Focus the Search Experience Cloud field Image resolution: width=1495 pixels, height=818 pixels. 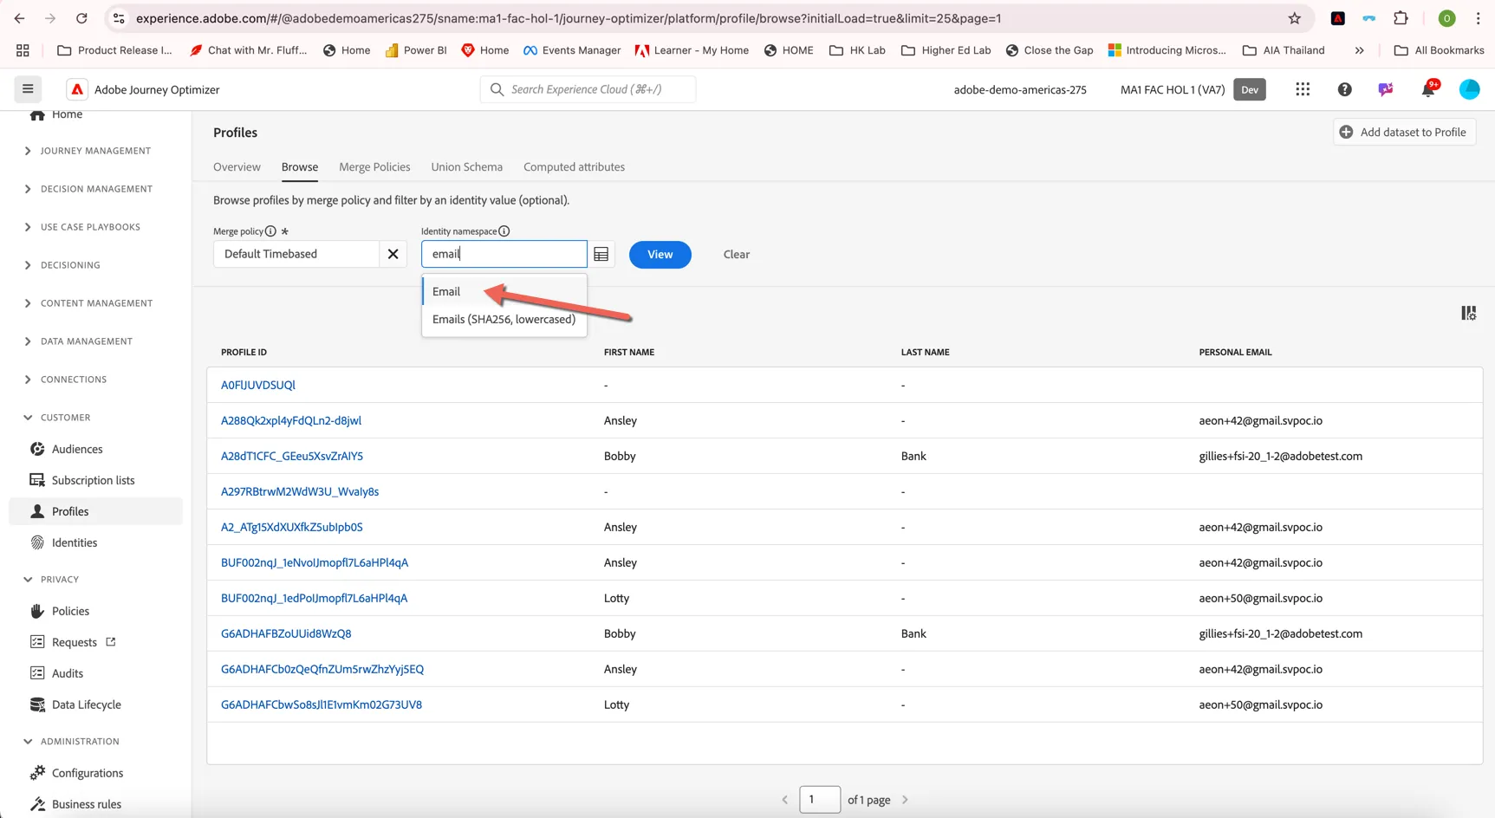(x=588, y=89)
